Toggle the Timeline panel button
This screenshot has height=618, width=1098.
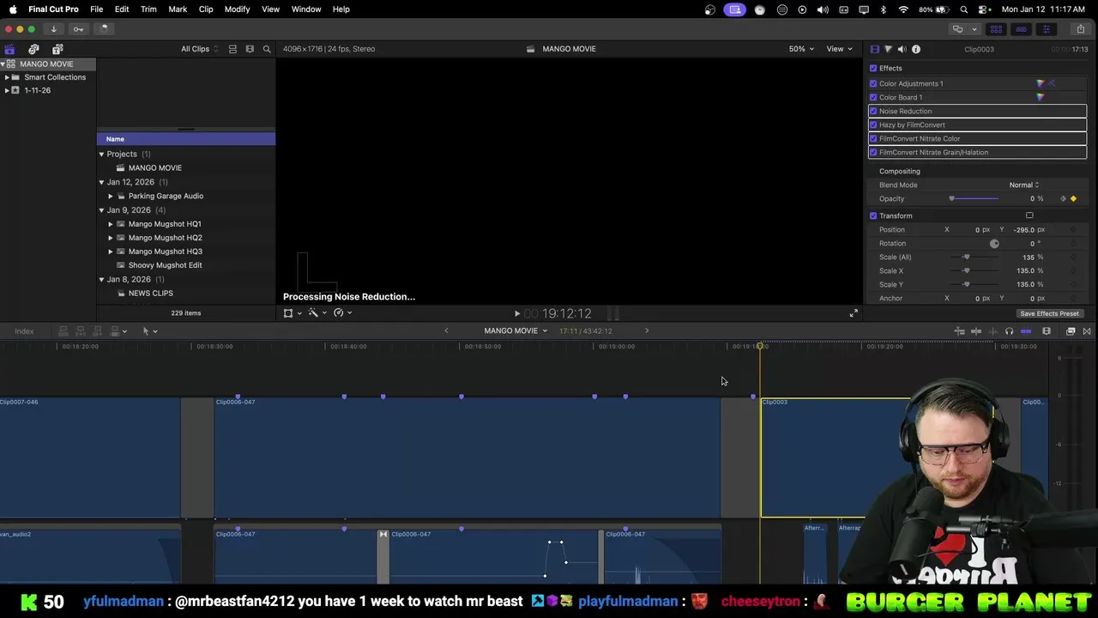(1021, 29)
